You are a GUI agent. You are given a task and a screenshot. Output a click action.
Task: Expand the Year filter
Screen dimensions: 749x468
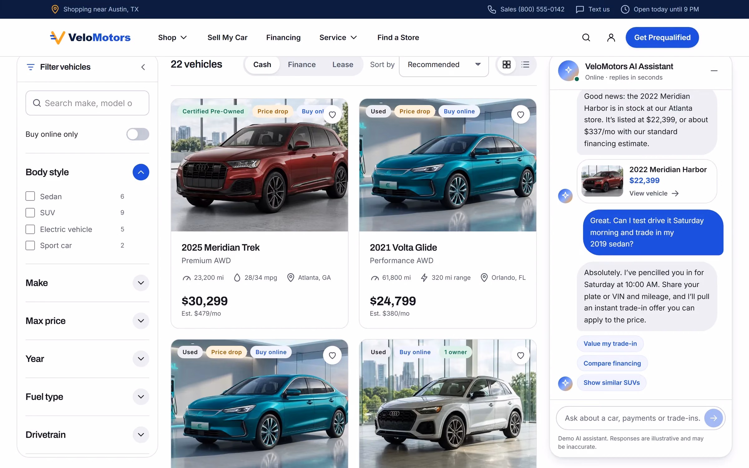pos(141,359)
